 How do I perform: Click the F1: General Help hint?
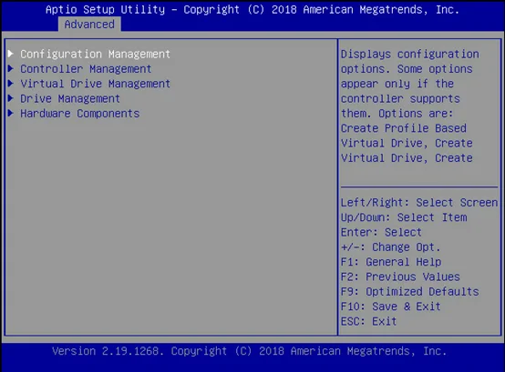[x=391, y=262]
